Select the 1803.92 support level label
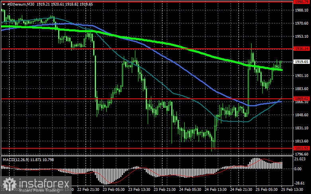Viewport: 311px width, 194px height. point(302,148)
